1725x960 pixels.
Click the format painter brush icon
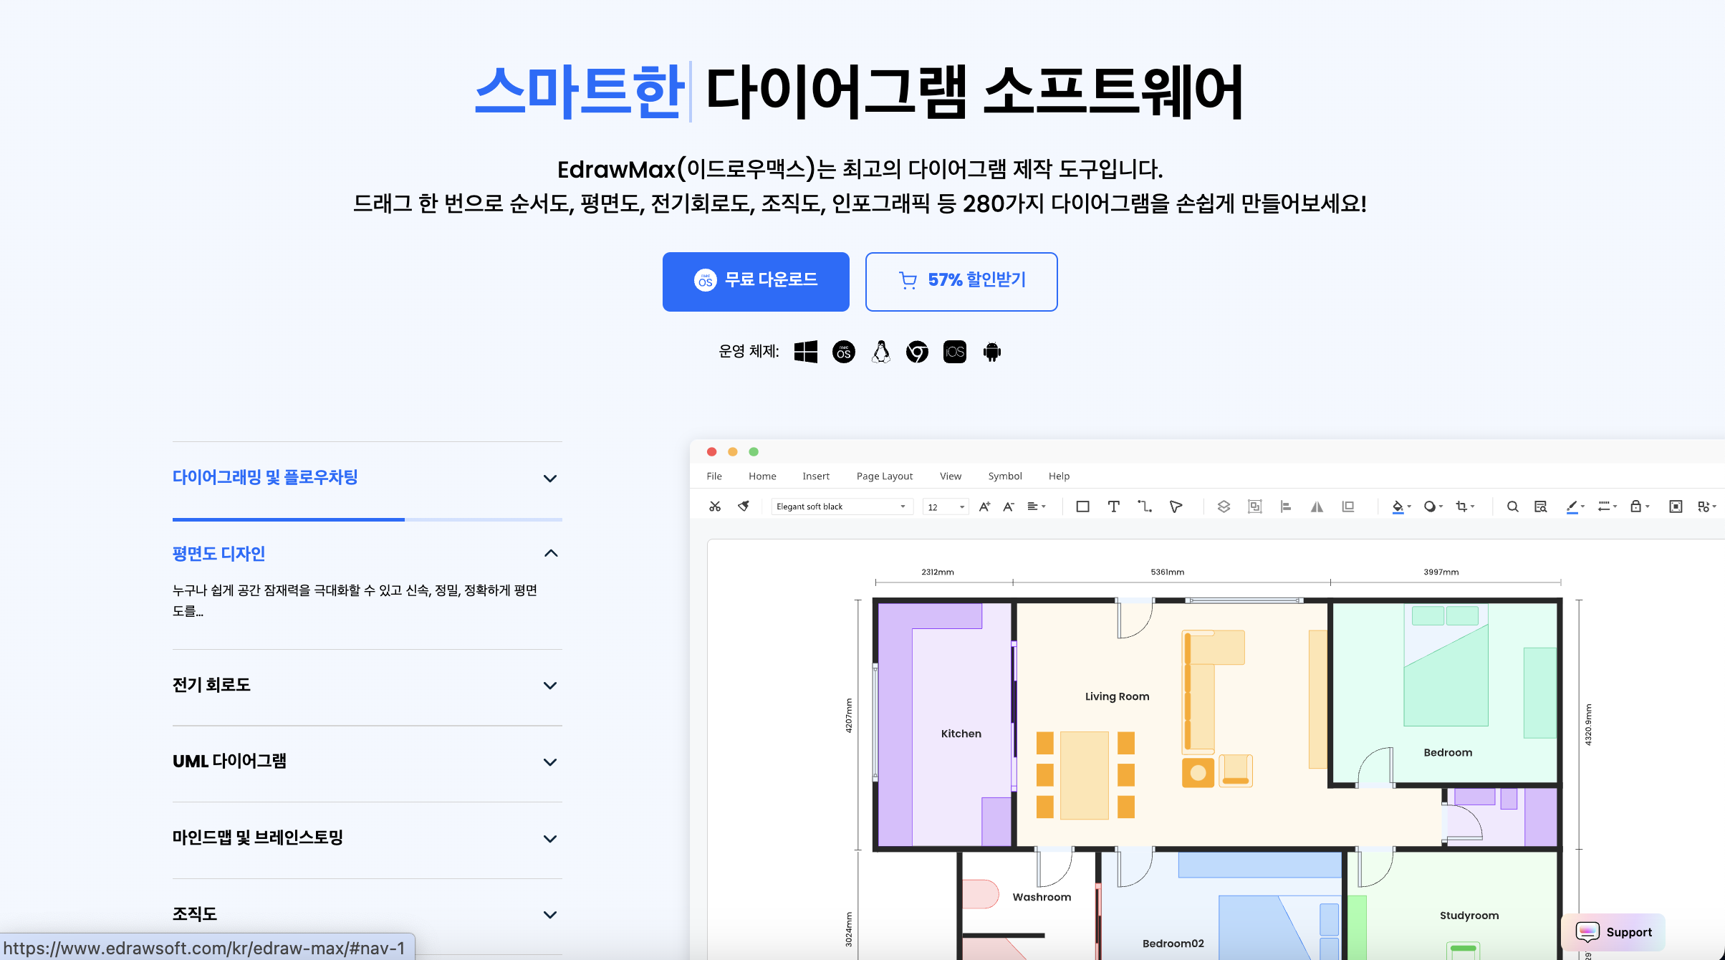pyautogui.click(x=744, y=507)
